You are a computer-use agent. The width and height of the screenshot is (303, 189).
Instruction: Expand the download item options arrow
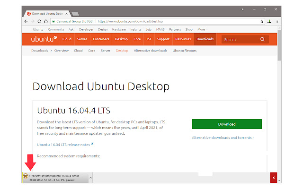(x=90, y=178)
